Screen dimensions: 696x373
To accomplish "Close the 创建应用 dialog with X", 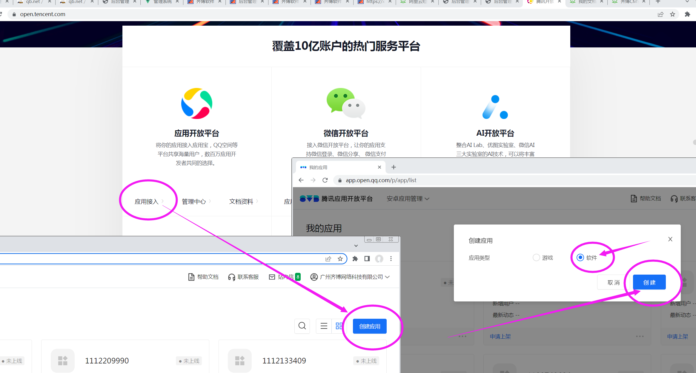I will pos(670,239).
